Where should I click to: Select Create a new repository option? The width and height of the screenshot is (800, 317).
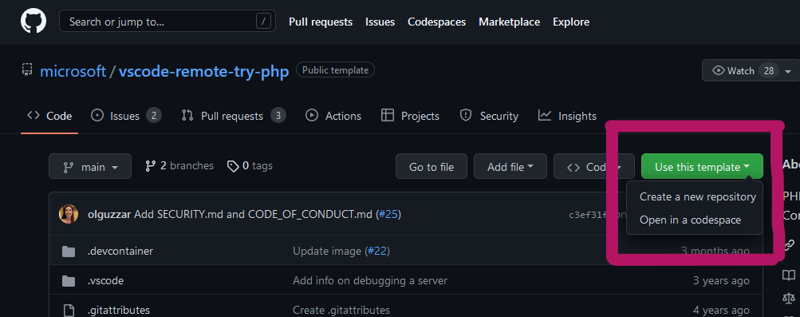point(697,196)
